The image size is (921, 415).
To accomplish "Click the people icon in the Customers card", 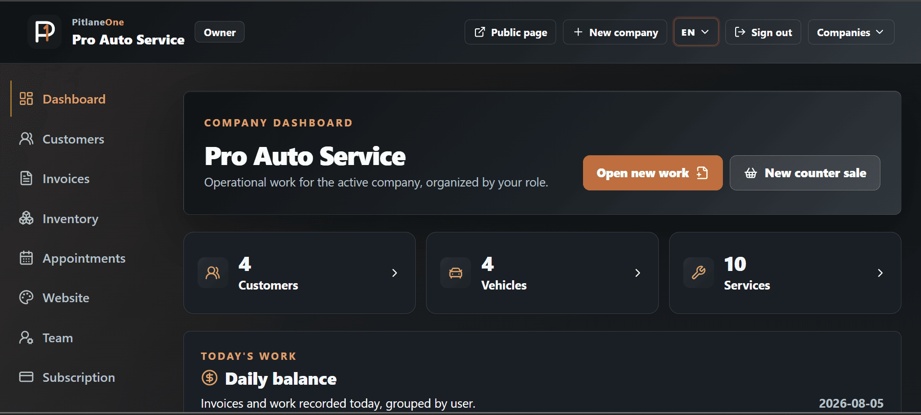I will [213, 272].
